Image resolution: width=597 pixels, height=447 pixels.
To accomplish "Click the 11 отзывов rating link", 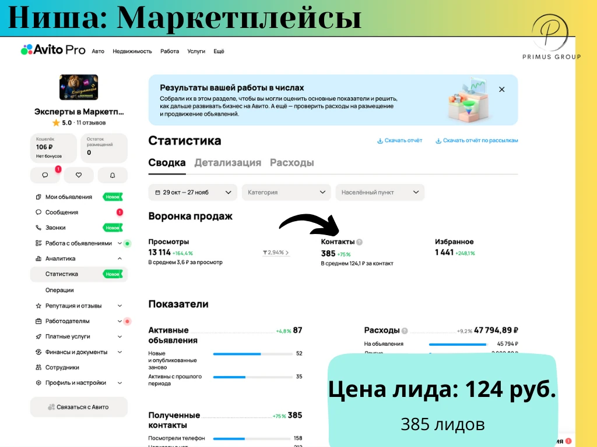I will [x=91, y=123].
